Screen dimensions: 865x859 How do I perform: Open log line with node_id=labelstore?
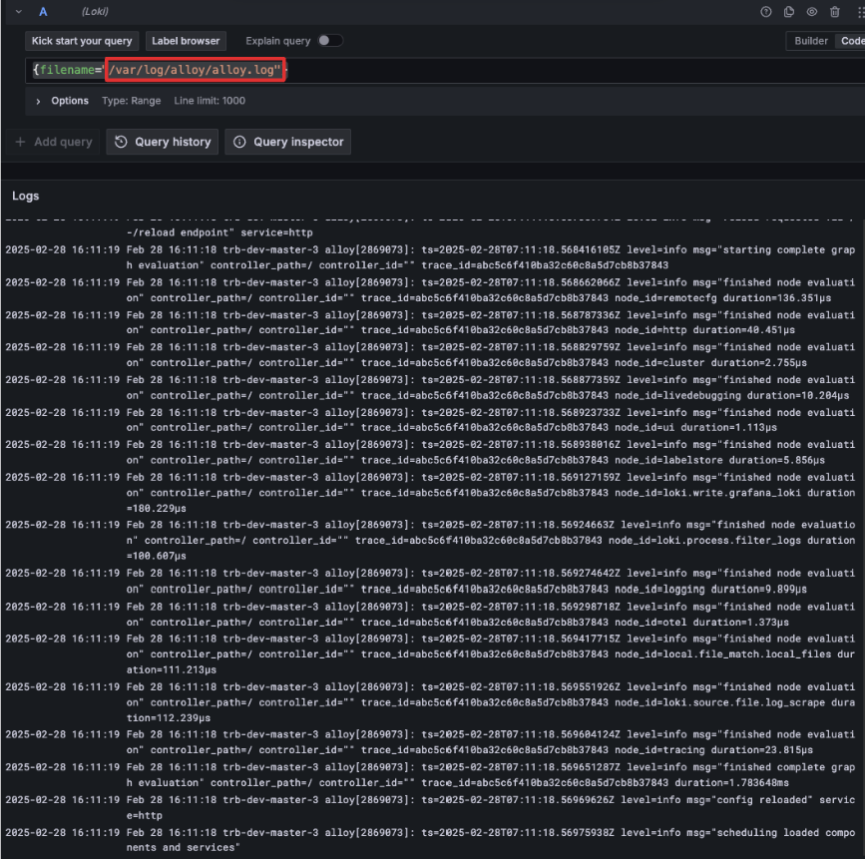point(430,452)
